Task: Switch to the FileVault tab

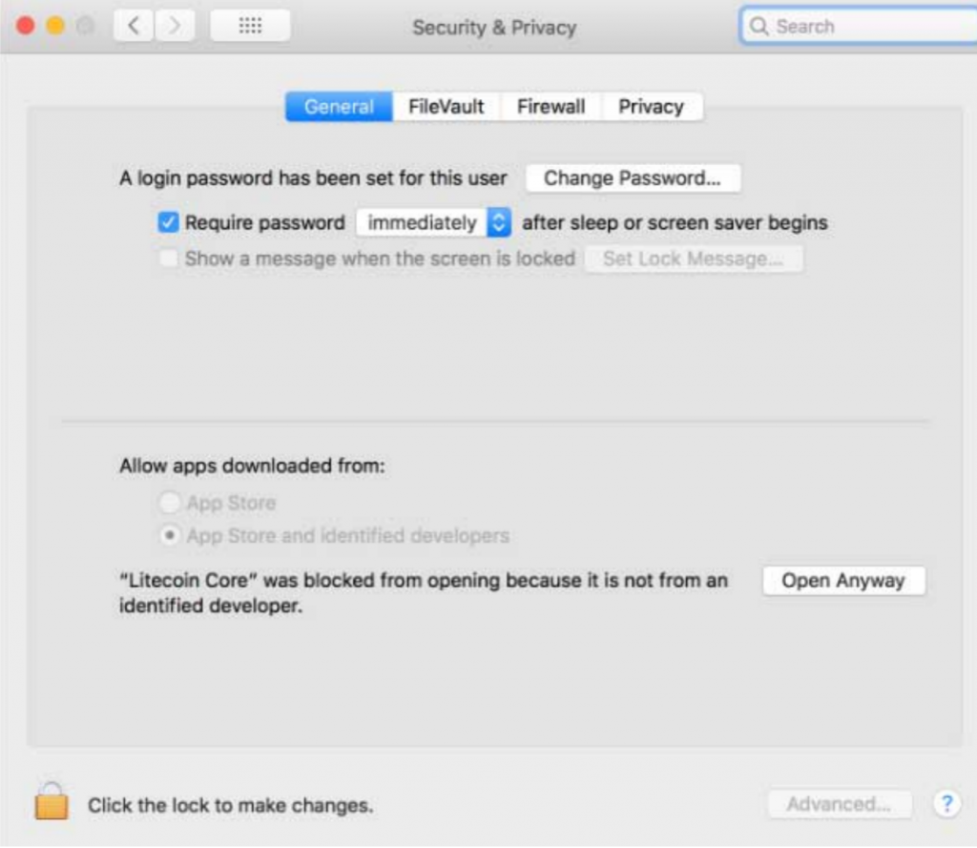Action: click(x=447, y=107)
